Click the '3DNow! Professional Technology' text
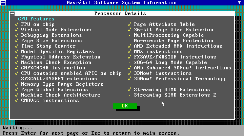 click(x=180, y=79)
